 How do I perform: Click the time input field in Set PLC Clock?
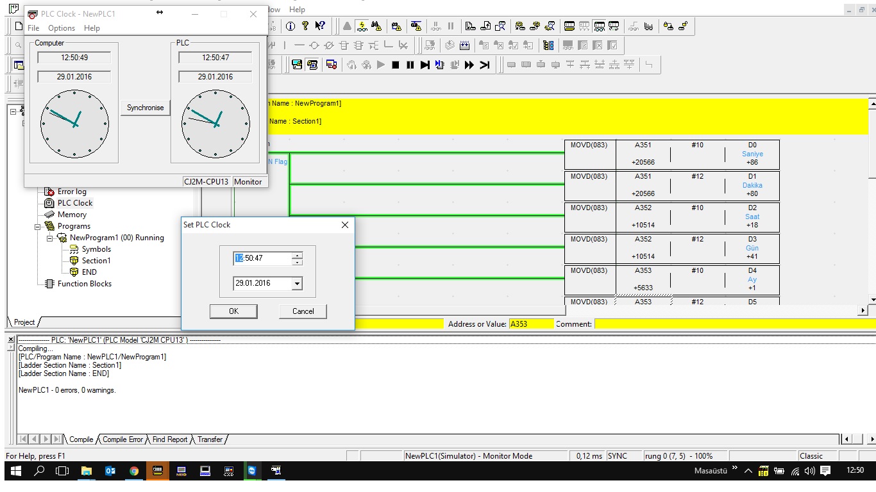tap(263, 258)
